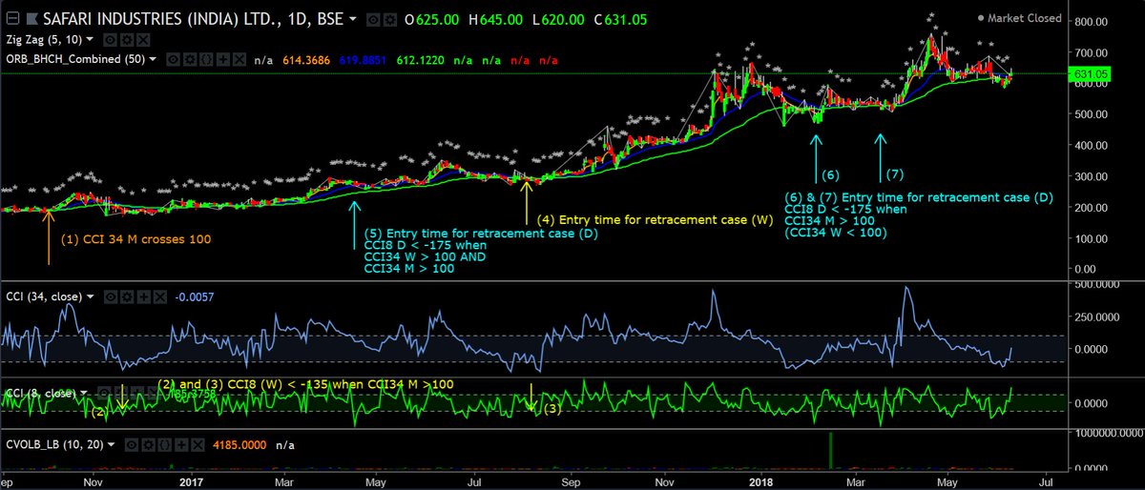Click the ORB_BHCH_Combined (50) legend title

tap(74, 59)
